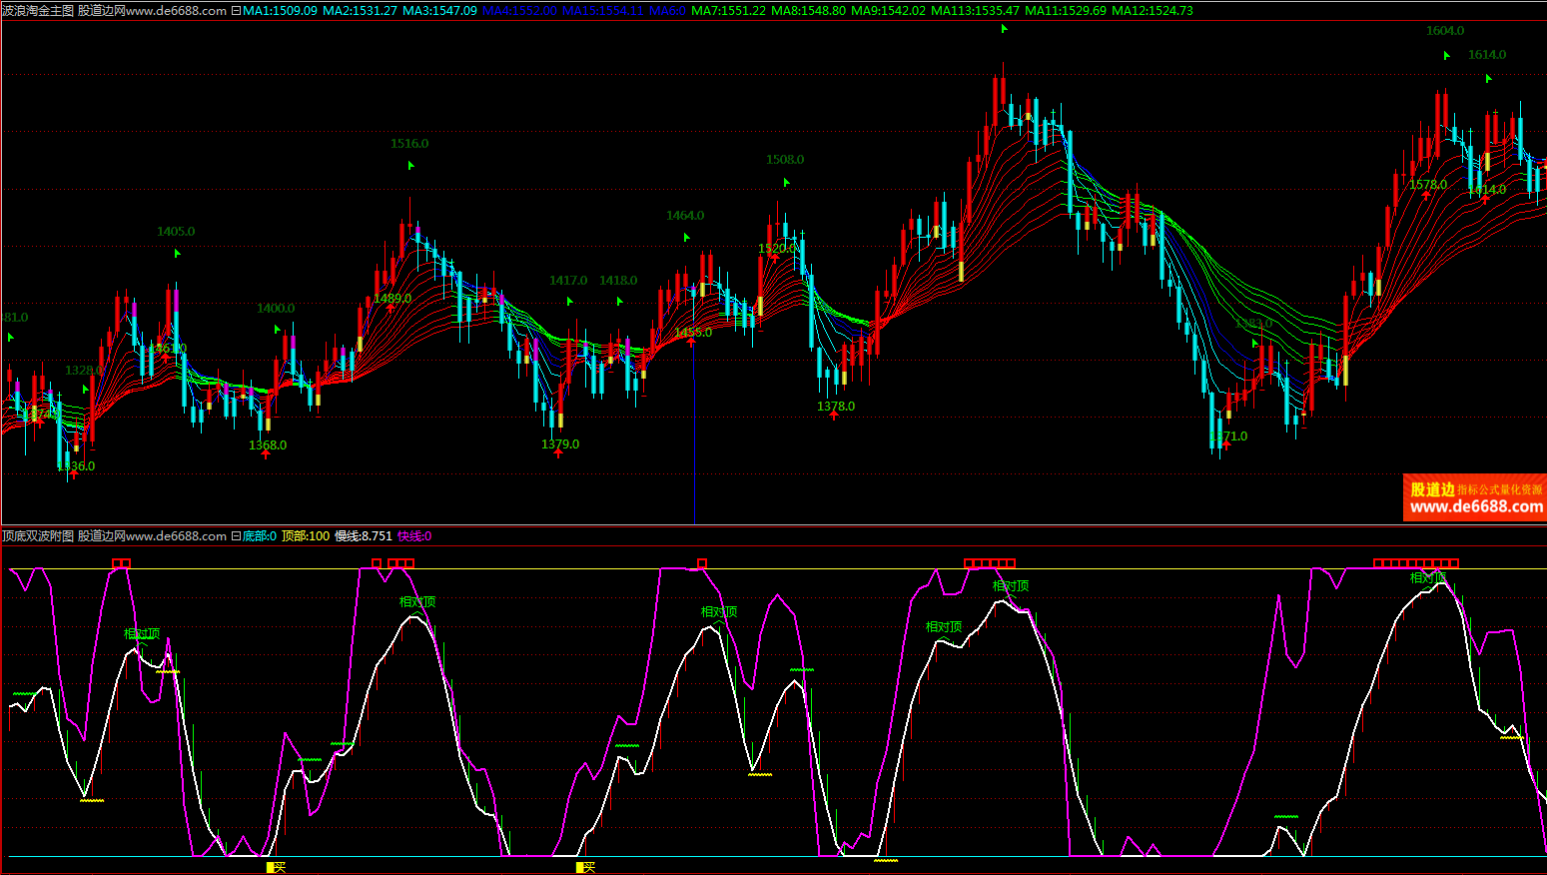Image resolution: width=1547 pixels, height=875 pixels.
Task: Click the red up arrow under 1379.0
Action: [558, 453]
